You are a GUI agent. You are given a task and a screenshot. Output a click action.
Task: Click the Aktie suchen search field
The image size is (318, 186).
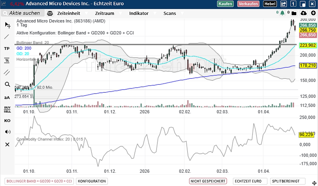point(23,13)
